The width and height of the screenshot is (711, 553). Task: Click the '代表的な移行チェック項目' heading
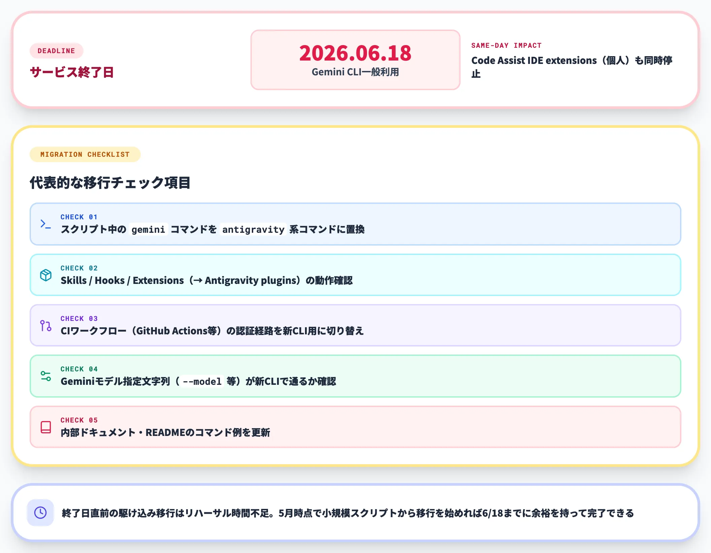pos(110,183)
